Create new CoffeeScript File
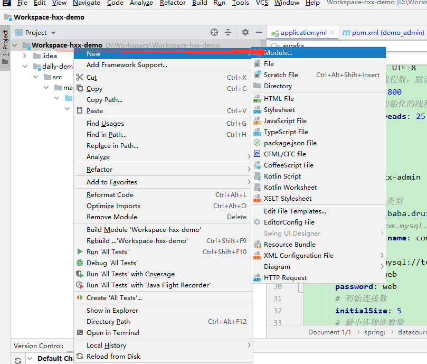The height and width of the screenshot is (364, 427). [x=319, y=165]
